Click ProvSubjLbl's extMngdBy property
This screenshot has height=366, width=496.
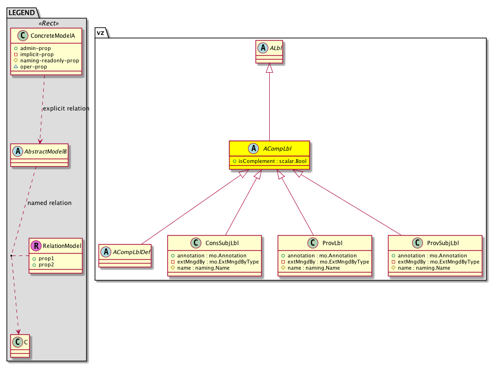pos(435,262)
